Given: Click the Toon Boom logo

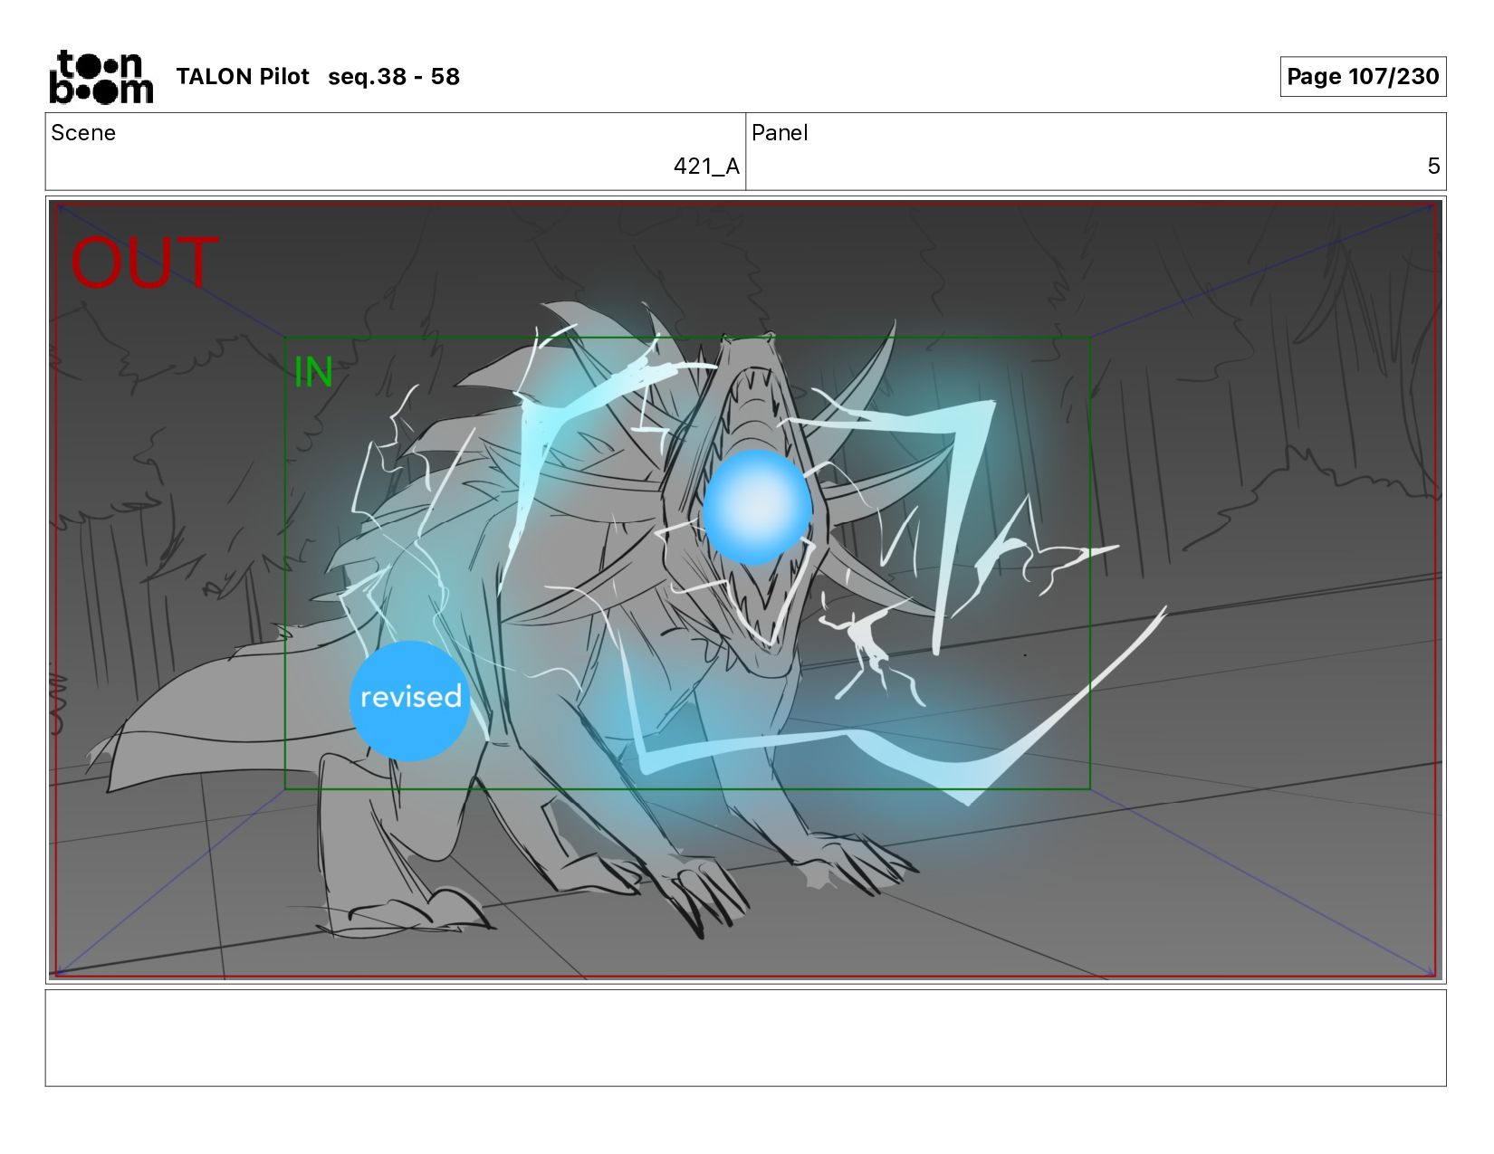Looking at the screenshot, I should click(101, 77).
